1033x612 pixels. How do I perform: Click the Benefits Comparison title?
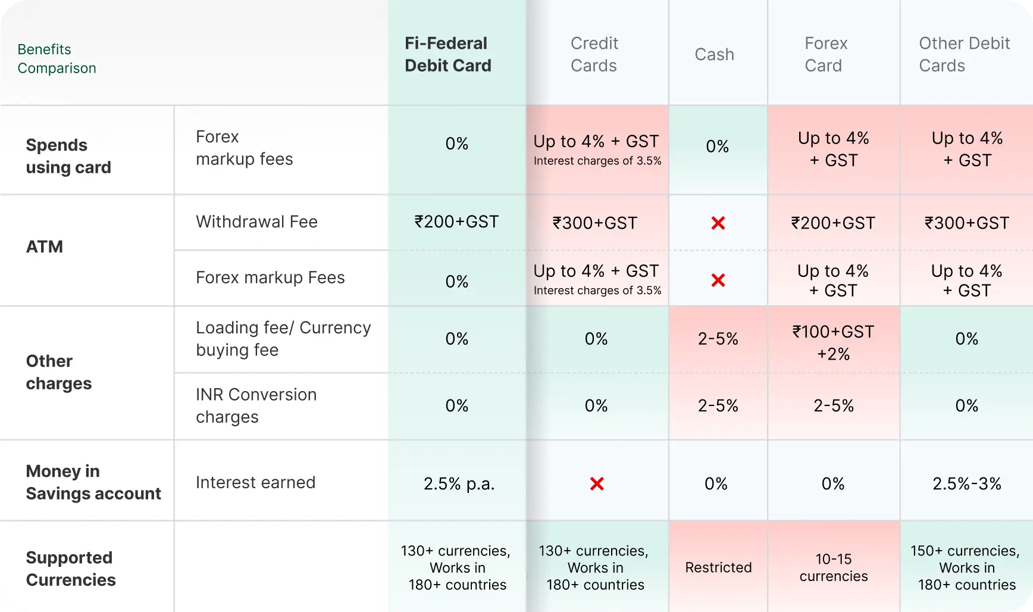[57, 59]
